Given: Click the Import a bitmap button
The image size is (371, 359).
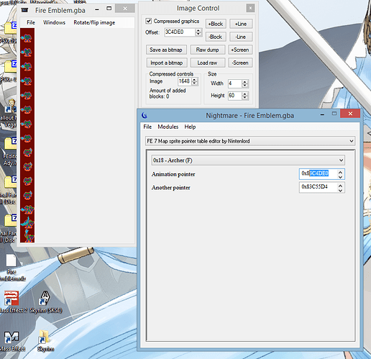Looking at the screenshot, I should 167,63.
